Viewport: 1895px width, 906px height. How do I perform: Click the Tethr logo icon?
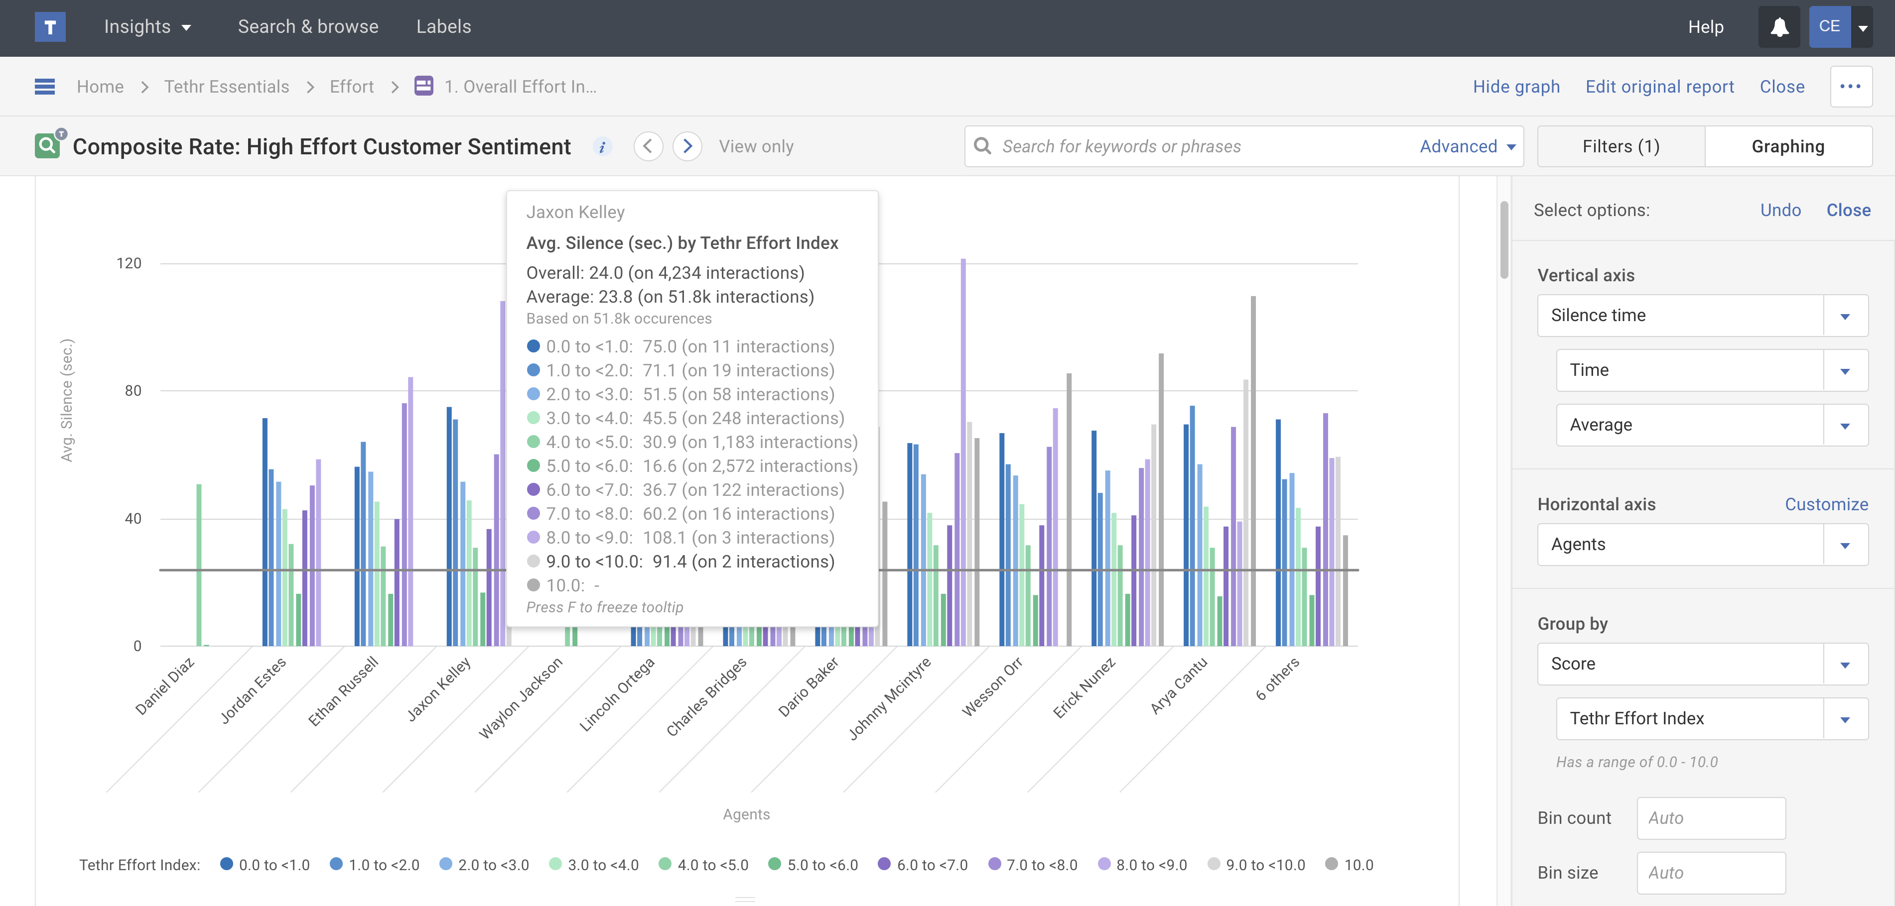[50, 27]
